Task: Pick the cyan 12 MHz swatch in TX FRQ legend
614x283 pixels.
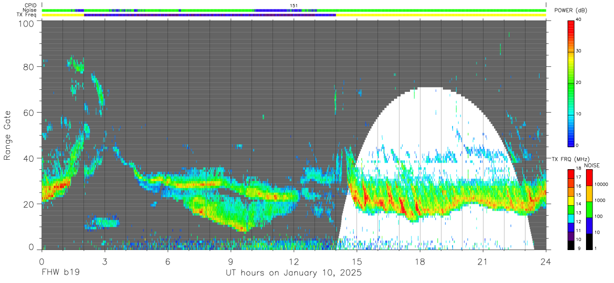Action: pos(571,218)
